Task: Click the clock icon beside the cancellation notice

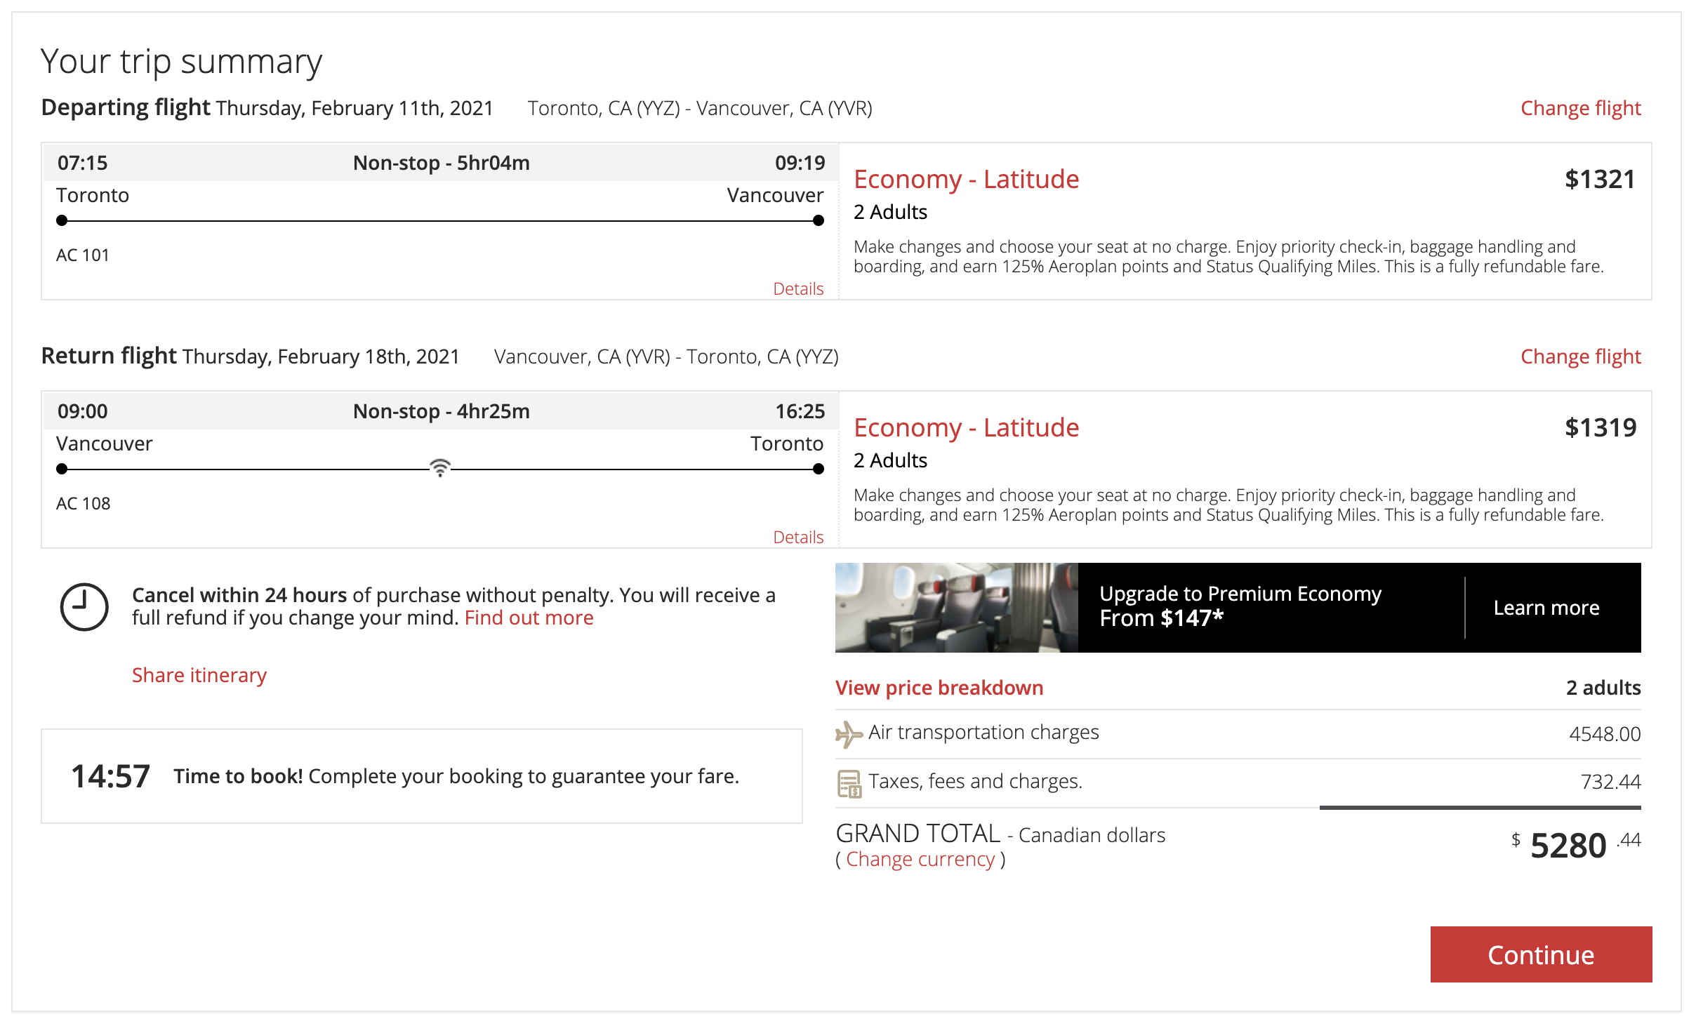Action: [84, 607]
